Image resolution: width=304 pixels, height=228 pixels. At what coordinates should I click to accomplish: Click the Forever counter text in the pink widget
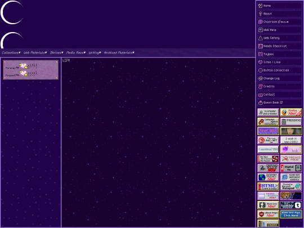click(12, 68)
